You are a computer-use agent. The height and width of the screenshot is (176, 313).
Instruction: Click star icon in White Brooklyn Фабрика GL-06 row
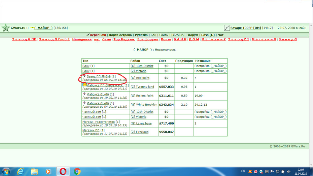[x=84, y=103]
